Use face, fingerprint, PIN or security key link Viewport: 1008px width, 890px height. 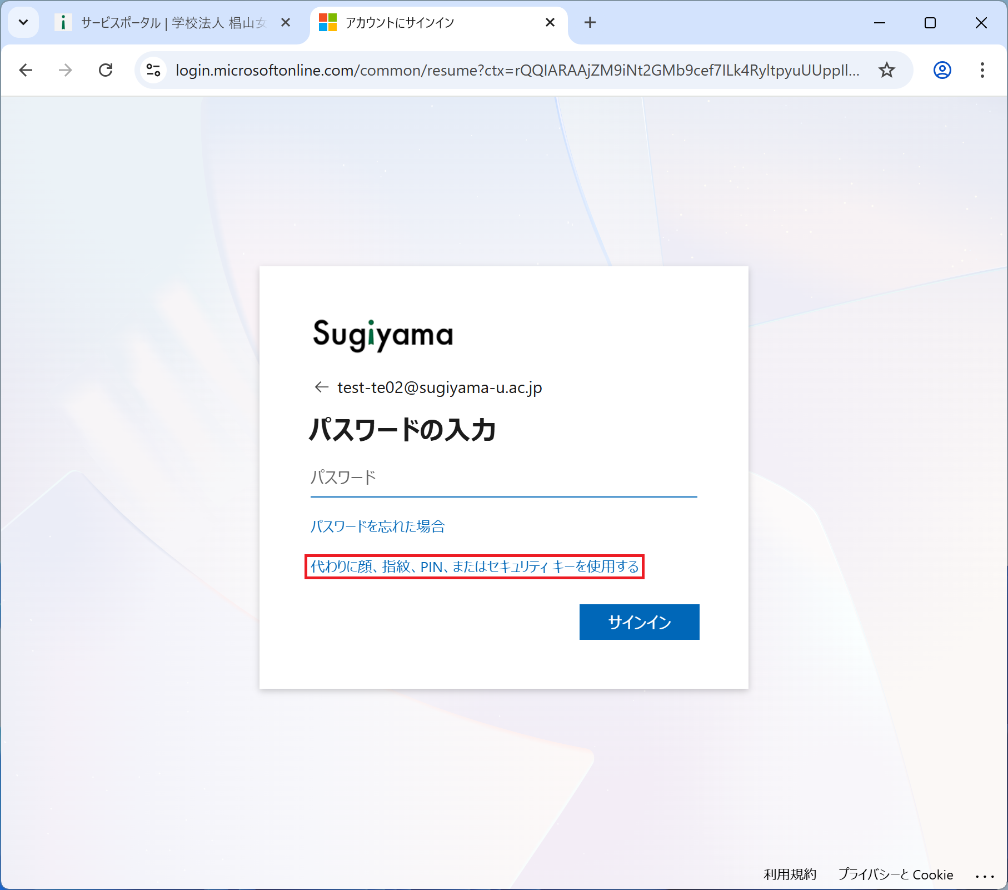475,566
